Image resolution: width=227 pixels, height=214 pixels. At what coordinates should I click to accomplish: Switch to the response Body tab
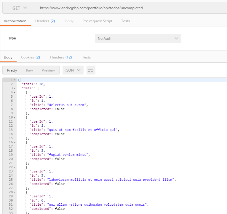coord(8,57)
